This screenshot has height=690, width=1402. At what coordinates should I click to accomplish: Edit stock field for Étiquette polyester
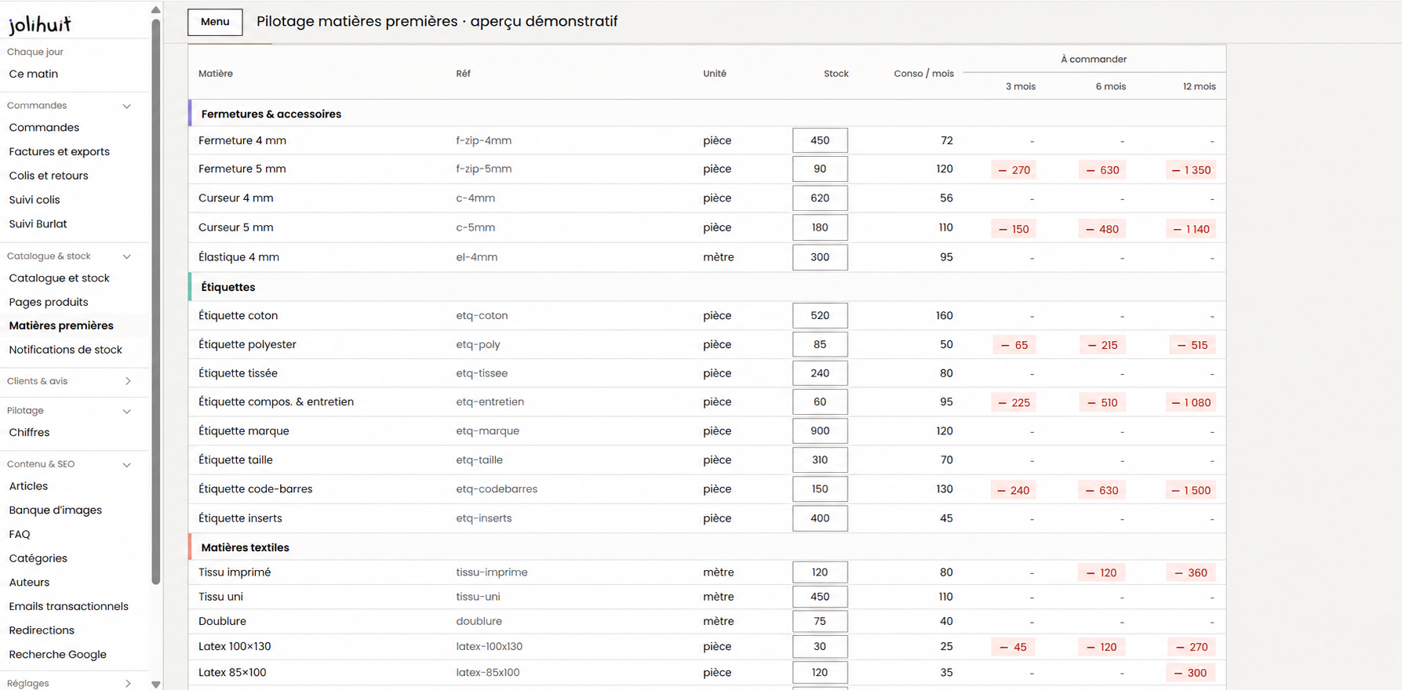point(820,344)
